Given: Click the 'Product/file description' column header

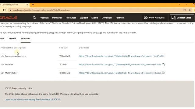Looking at the screenshot, I should 13,48.
